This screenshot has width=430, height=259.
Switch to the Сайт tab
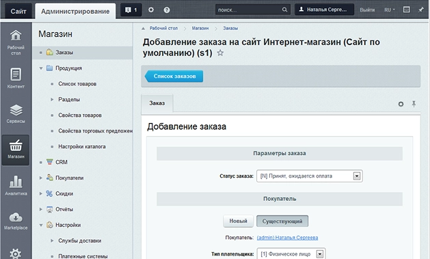[18, 11]
